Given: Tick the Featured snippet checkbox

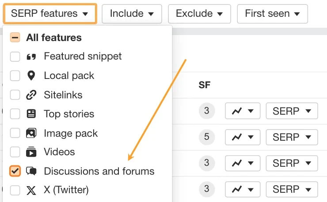Looking at the screenshot, I should coord(15,56).
